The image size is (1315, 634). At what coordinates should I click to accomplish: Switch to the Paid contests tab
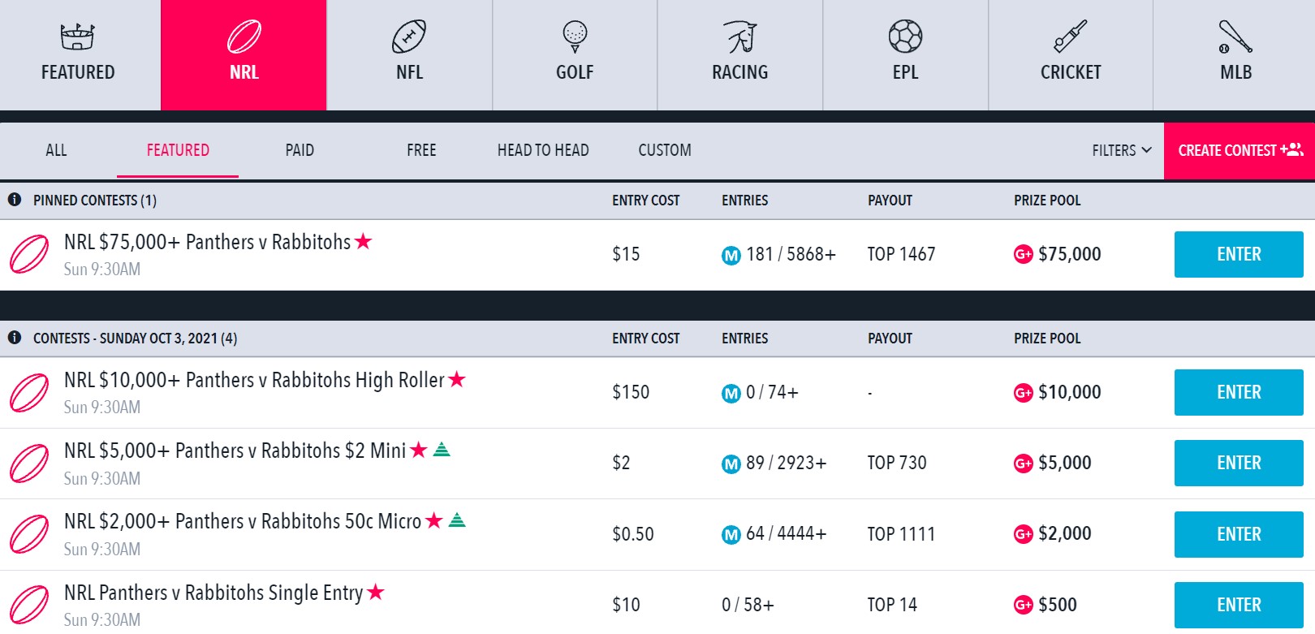pos(300,150)
